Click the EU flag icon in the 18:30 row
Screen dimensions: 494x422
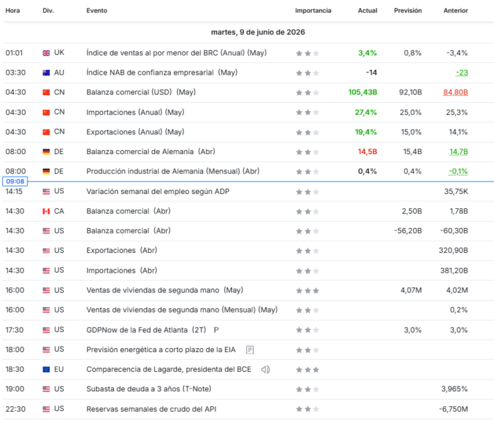pyautogui.click(x=47, y=369)
